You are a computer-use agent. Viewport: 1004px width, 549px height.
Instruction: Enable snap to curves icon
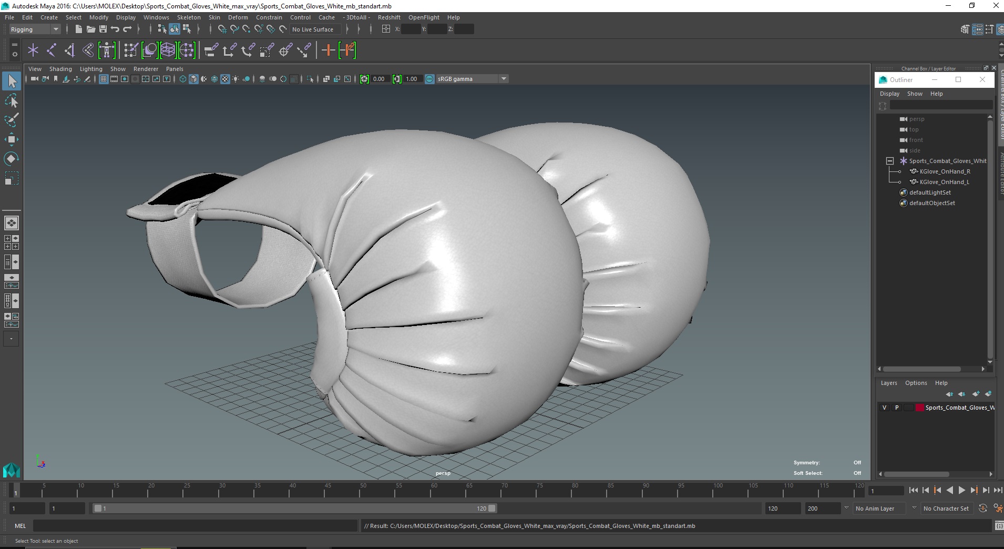[x=234, y=29]
